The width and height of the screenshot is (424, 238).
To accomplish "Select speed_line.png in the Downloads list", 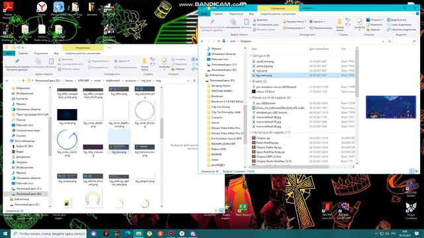I will [265, 61].
